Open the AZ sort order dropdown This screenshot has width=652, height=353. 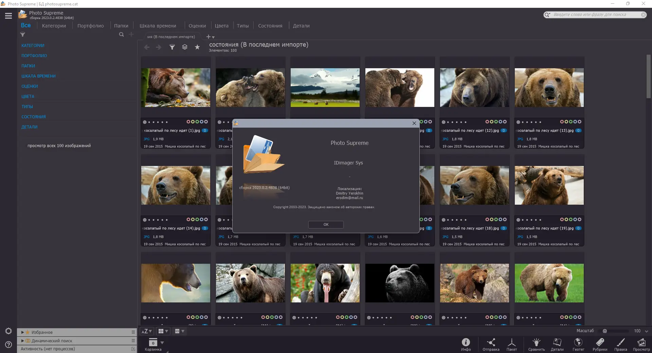(x=147, y=331)
